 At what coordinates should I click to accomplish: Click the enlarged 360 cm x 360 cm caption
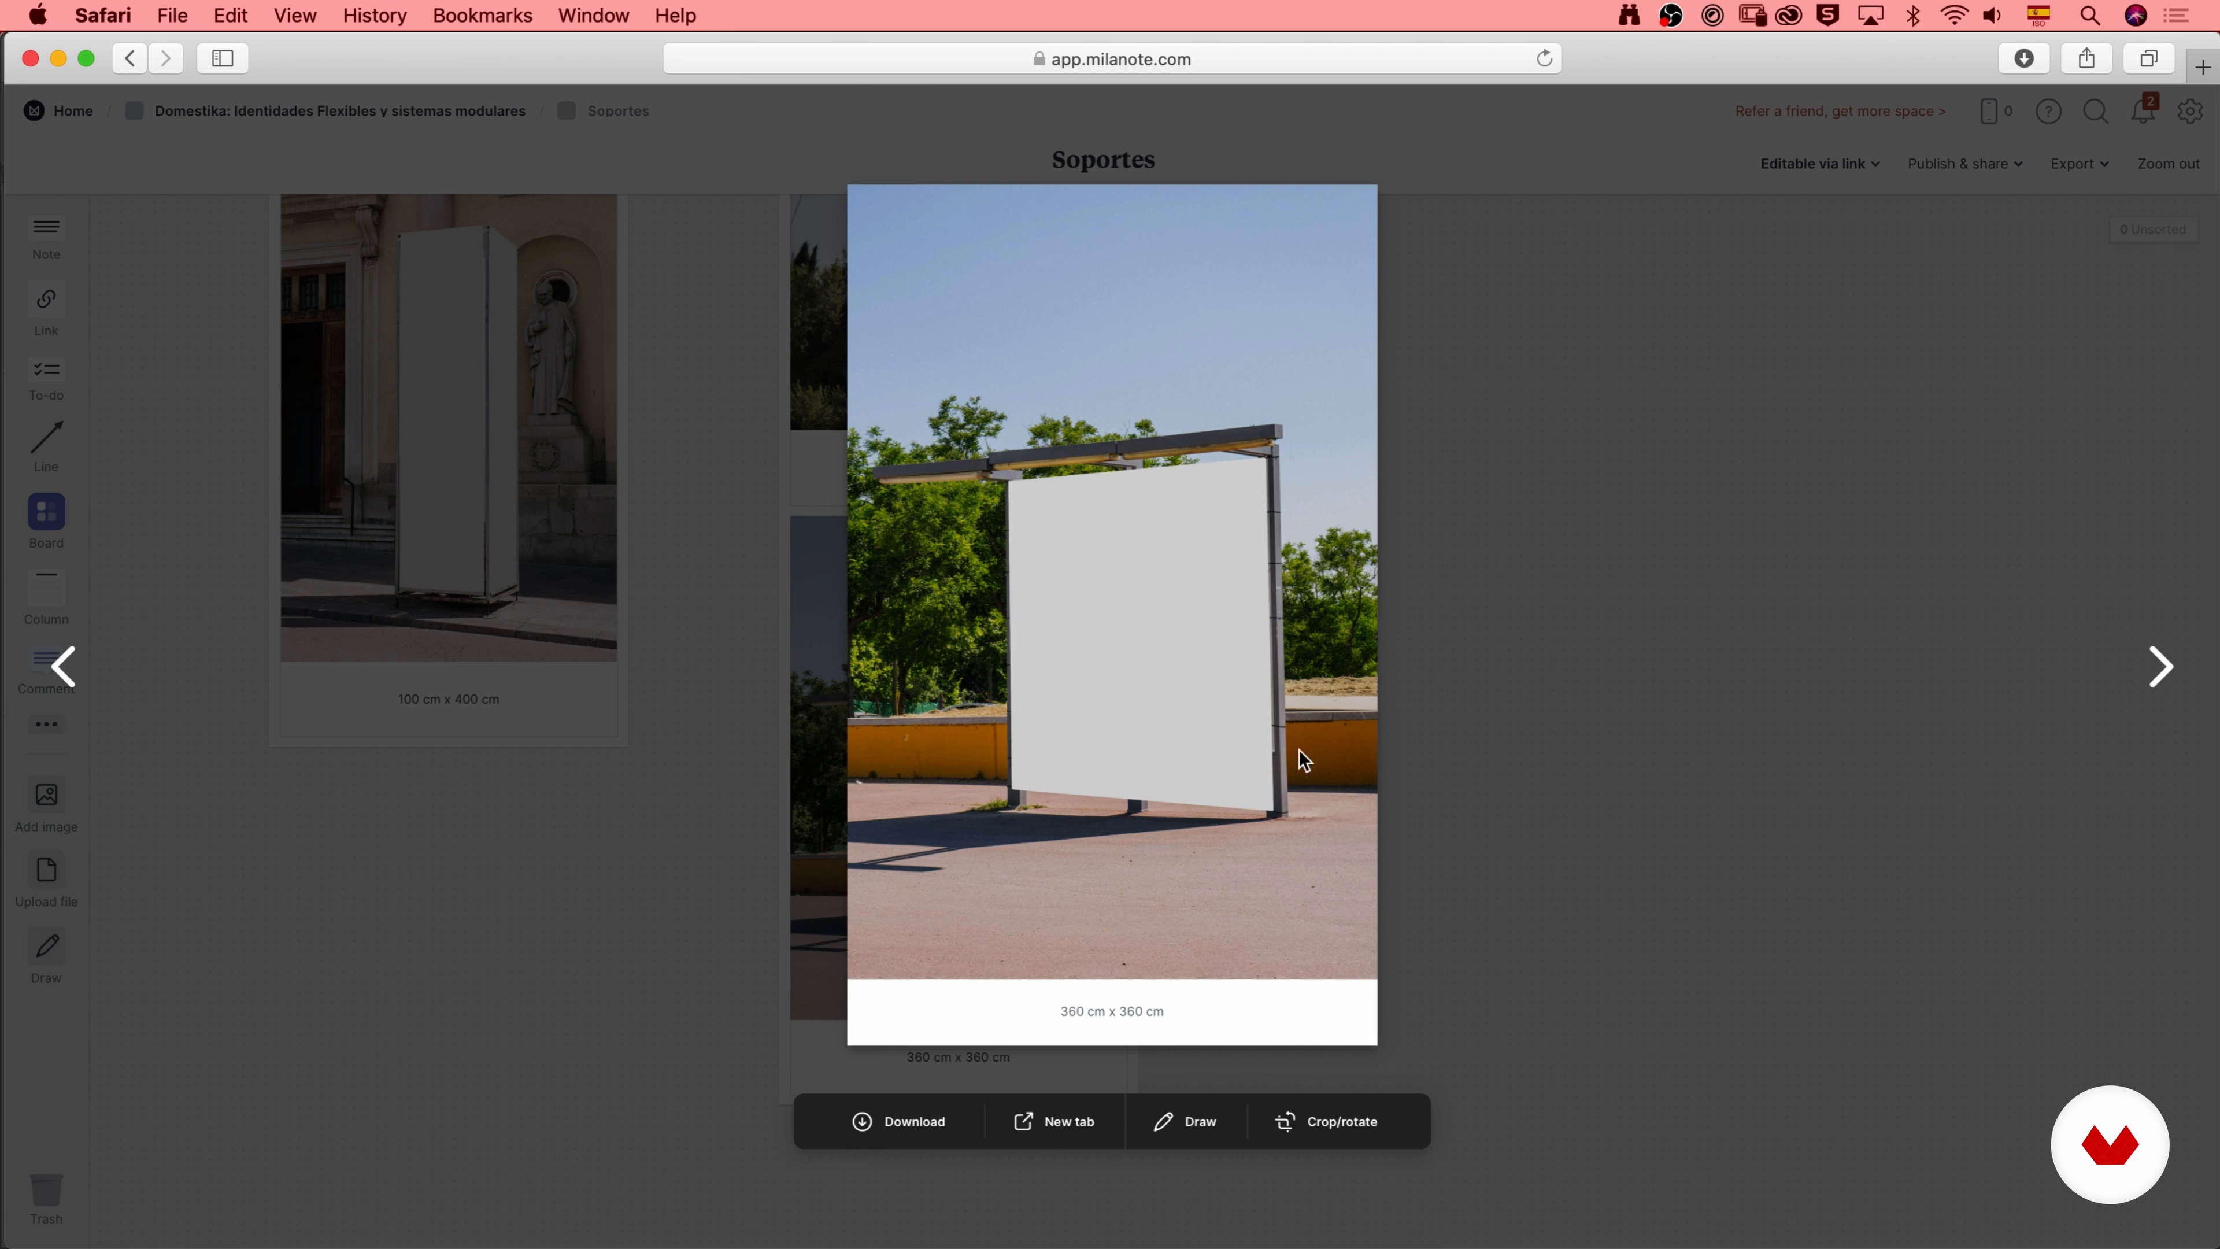1112,1011
